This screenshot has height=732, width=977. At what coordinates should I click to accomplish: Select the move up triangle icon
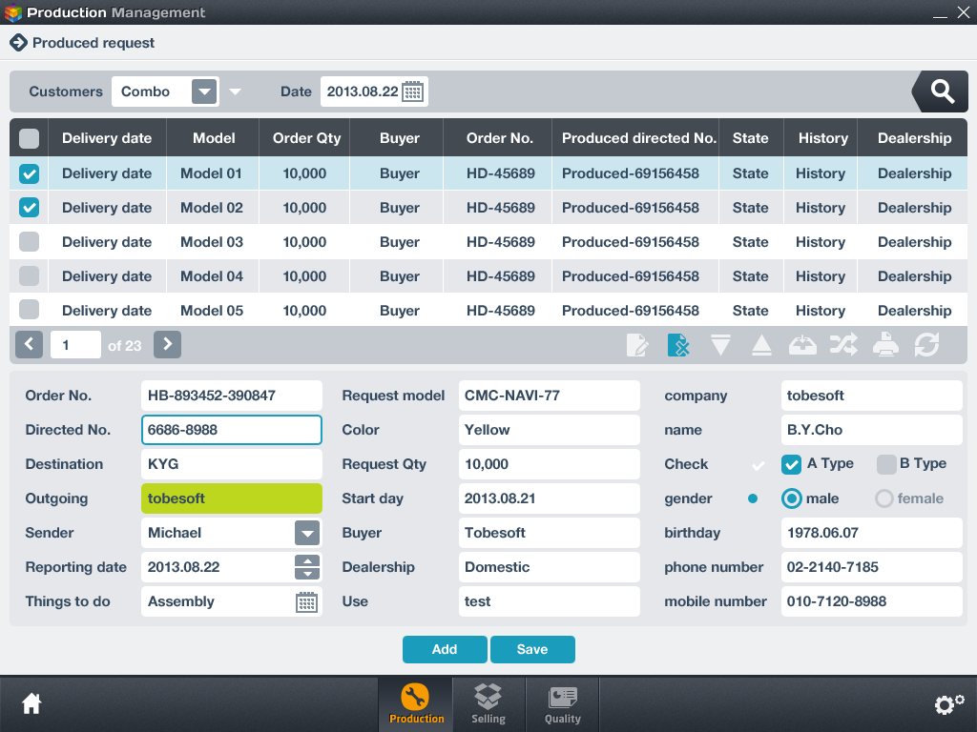[761, 345]
